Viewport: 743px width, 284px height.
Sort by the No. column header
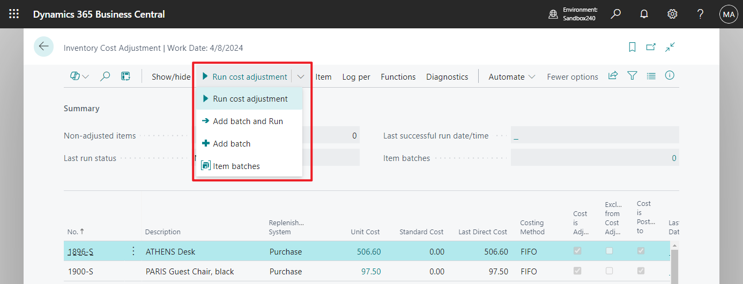tap(76, 232)
